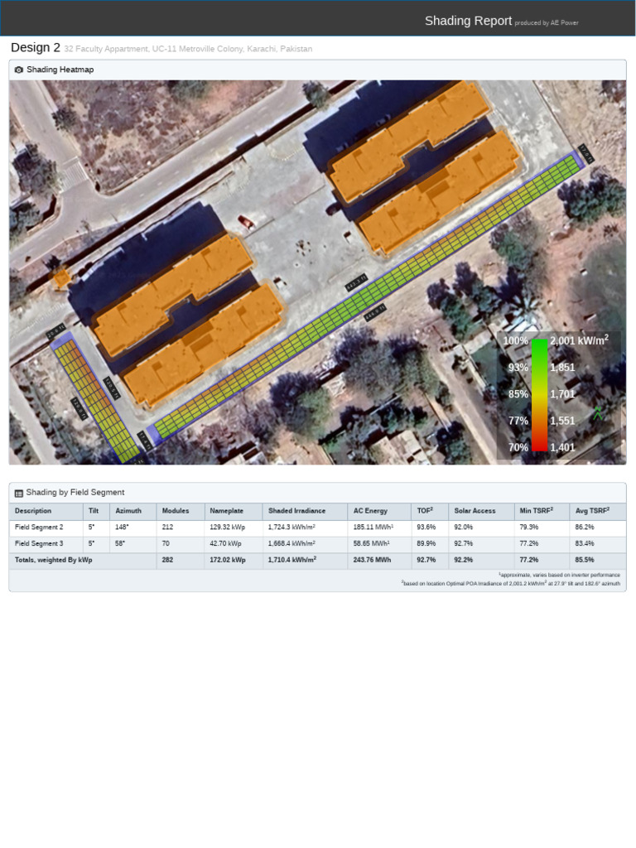636x848 pixels.
Task: Click the '1,401' legend value
Action: [x=562, y=448]
